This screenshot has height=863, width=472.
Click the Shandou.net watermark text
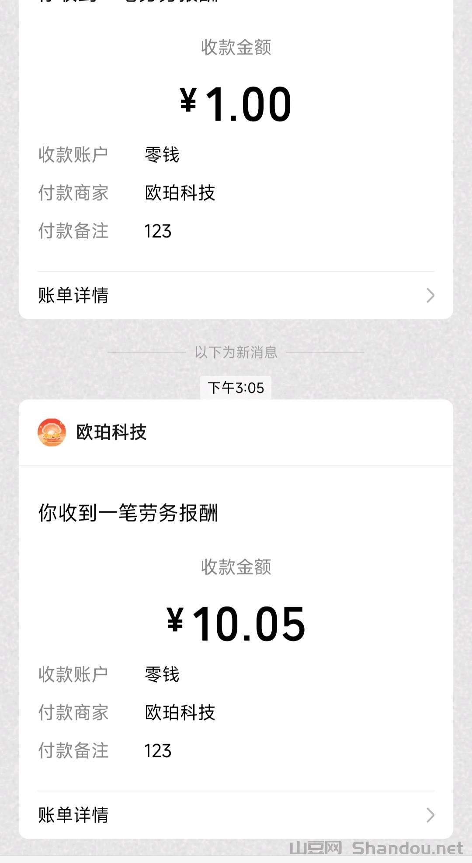[x=407, y=848]
